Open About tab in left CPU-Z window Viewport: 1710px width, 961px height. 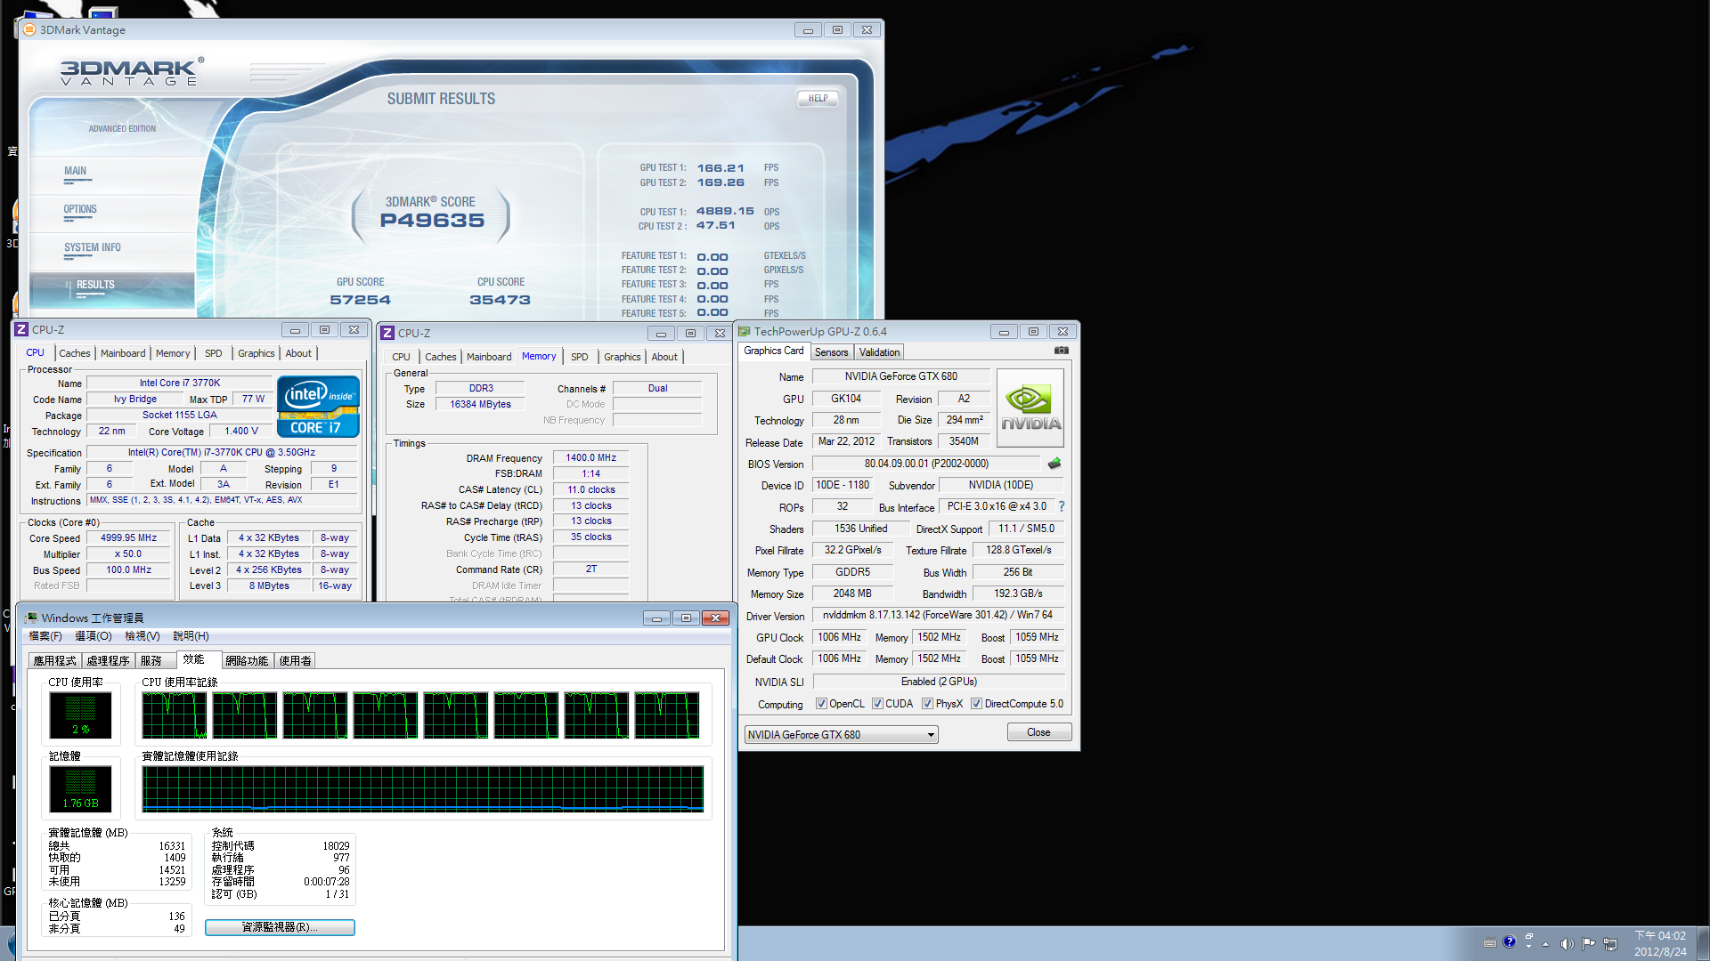298,353
